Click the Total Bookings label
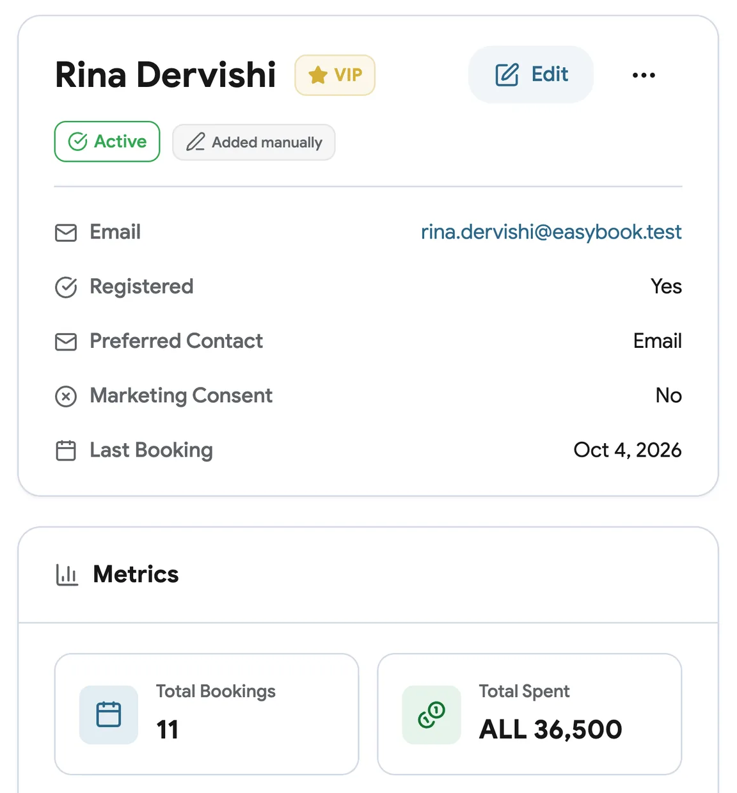This screenshot has height=793, width=737. (216, 691)
